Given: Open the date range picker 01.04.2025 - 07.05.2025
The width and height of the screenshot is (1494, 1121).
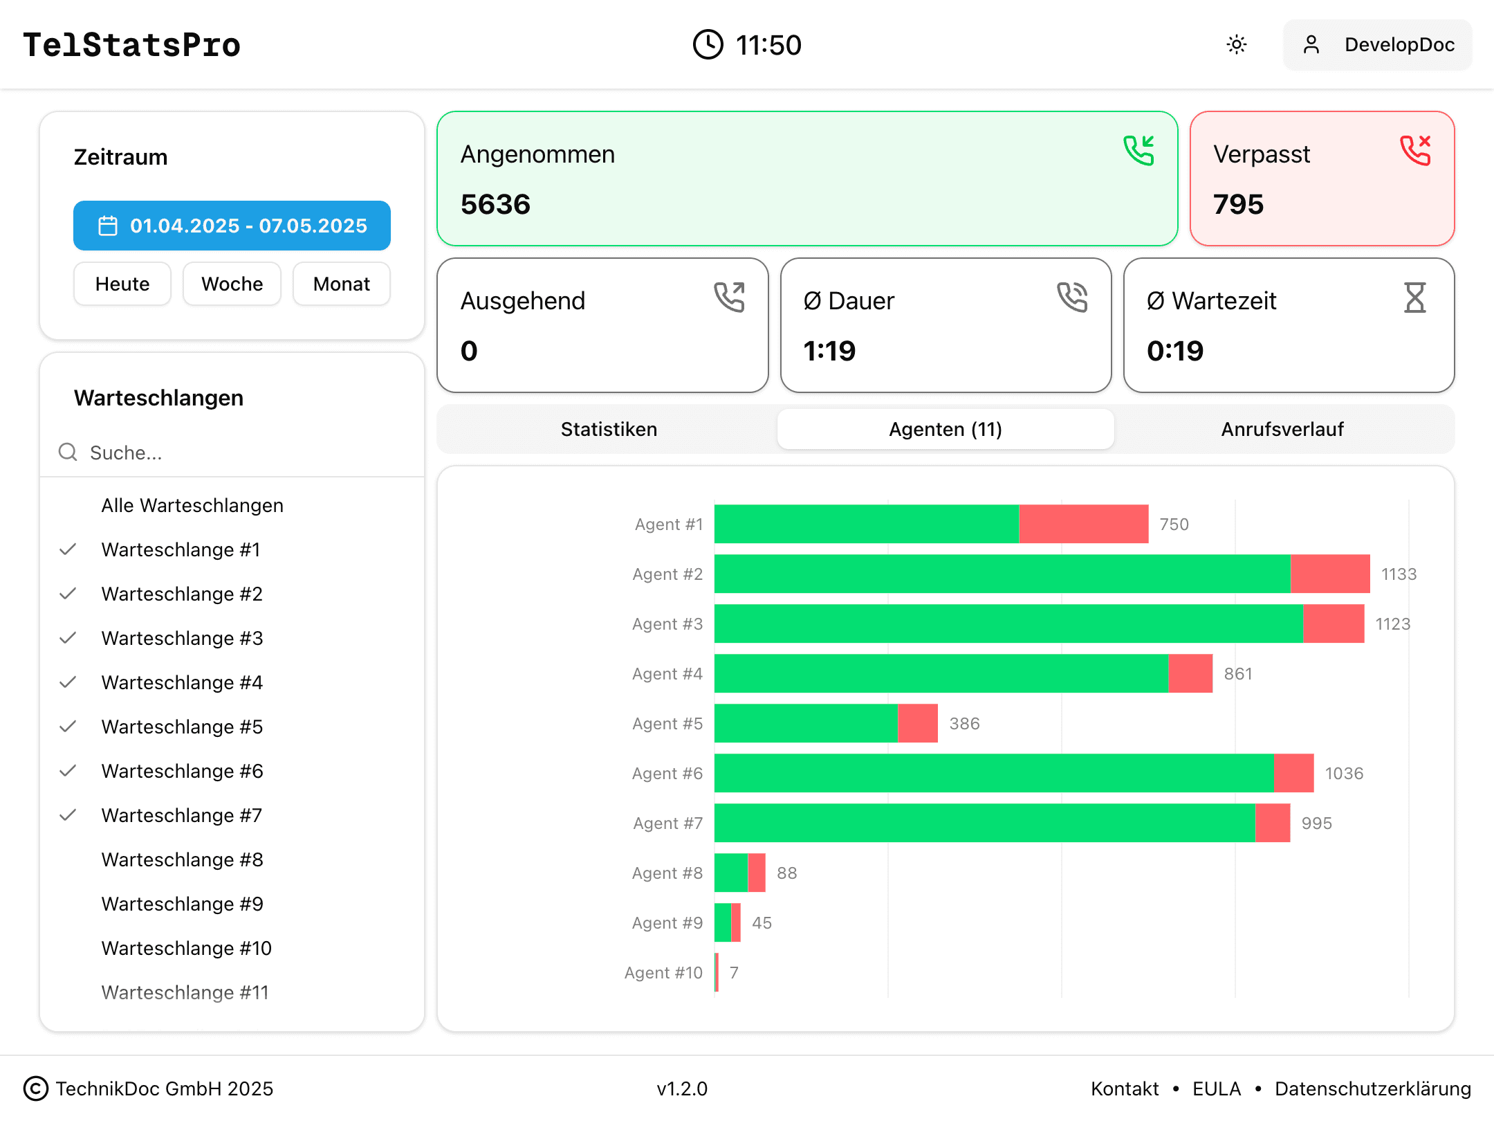Looking at the screenshot, I should [x=232, y=226].
